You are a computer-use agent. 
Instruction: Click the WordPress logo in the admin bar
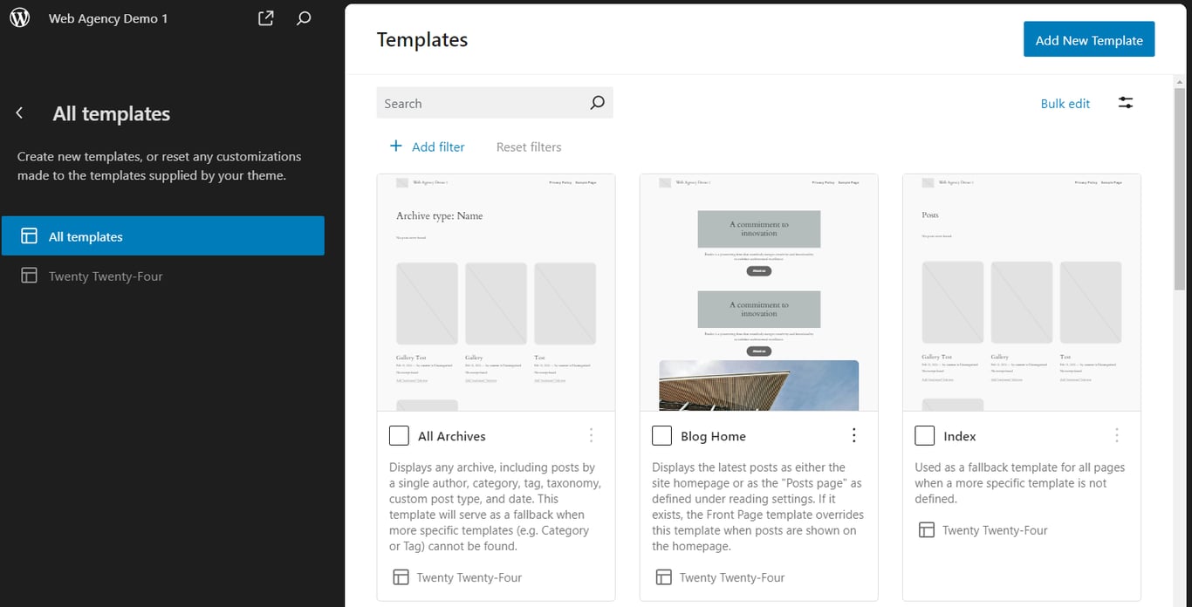tap(19, 17)
